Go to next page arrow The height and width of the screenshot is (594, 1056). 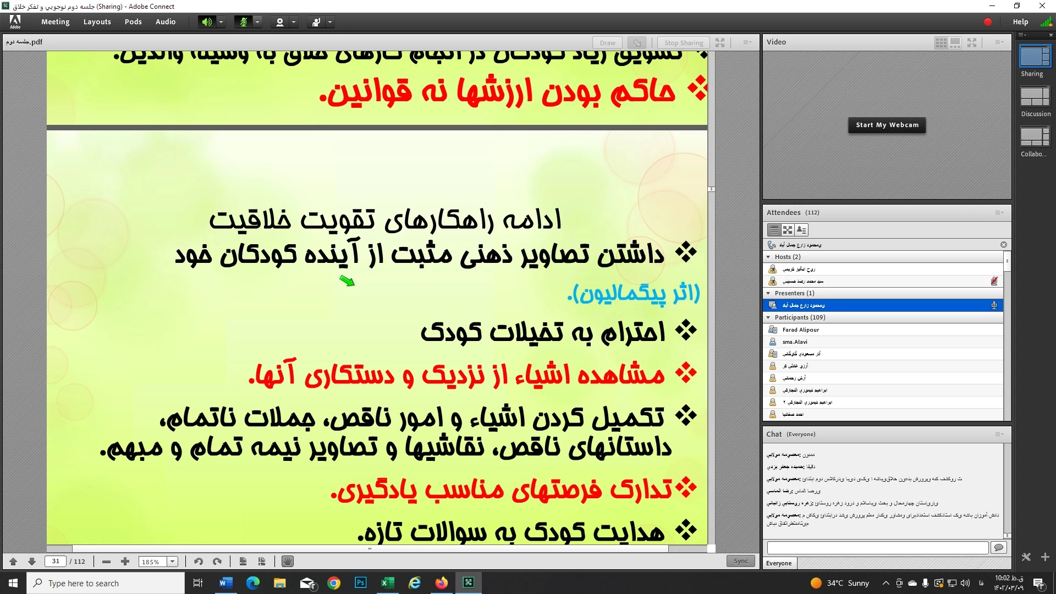point(32,562)
